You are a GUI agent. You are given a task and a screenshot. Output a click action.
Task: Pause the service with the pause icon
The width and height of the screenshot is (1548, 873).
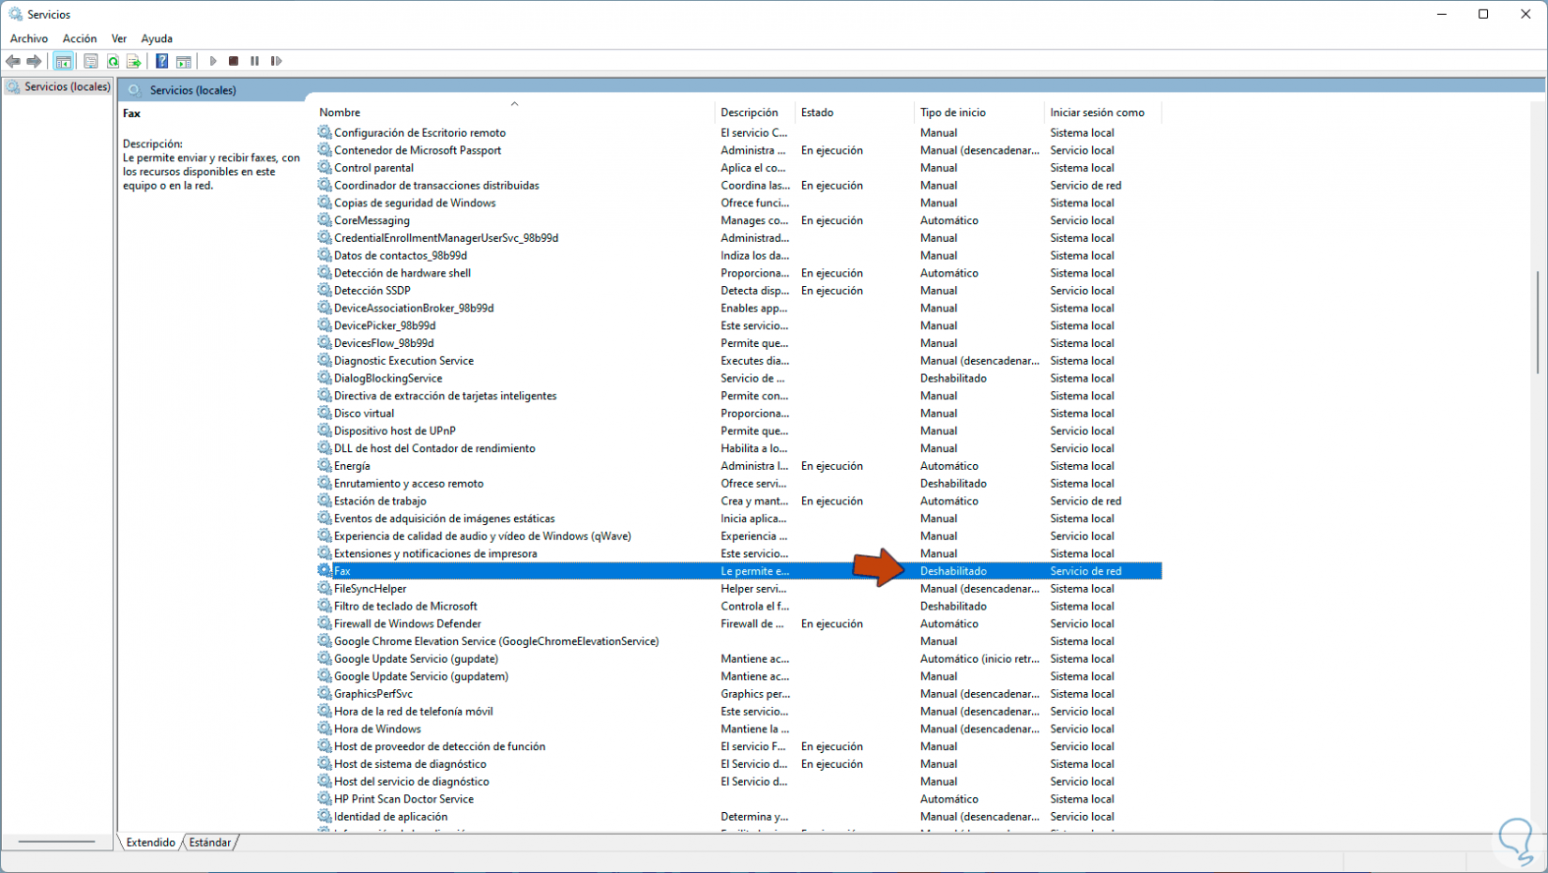click(x=255, y=62)
